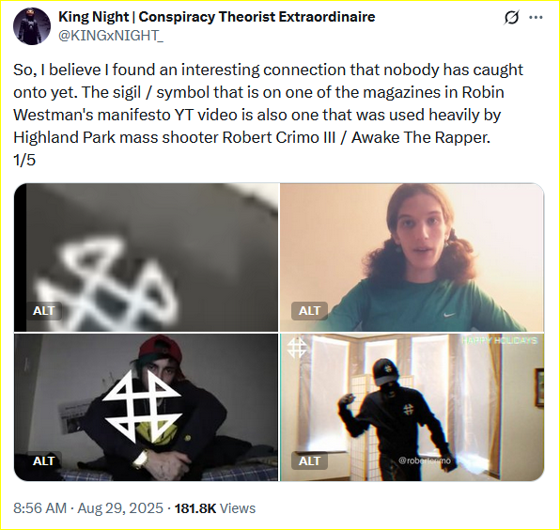This screenshot has width=560, height=530.
Task: Show ALT text on red cap photo
Action: tap(43, 460)
